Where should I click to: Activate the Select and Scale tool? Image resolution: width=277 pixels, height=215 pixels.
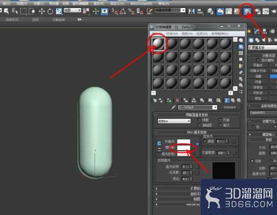pyautogui.click(x=59, y=11)
